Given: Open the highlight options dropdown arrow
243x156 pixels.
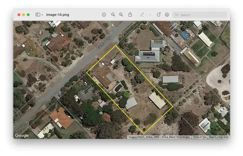Looking at the screenshot, I should pyautogui.click(x=150, y=15).
